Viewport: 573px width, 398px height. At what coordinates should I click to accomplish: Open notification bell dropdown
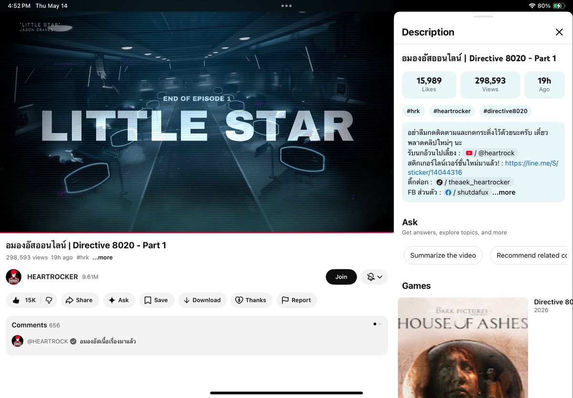(x=374, y=277)
